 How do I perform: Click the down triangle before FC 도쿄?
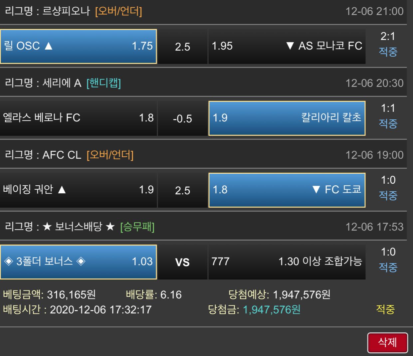coord(316,190)
